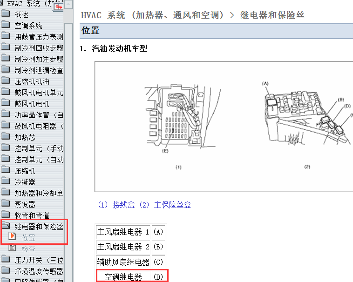This screenshot has height=282, width=353.
Task: Click 继电器和保险丝 in the breadcrumb
Action: click(x=272, y=15)
